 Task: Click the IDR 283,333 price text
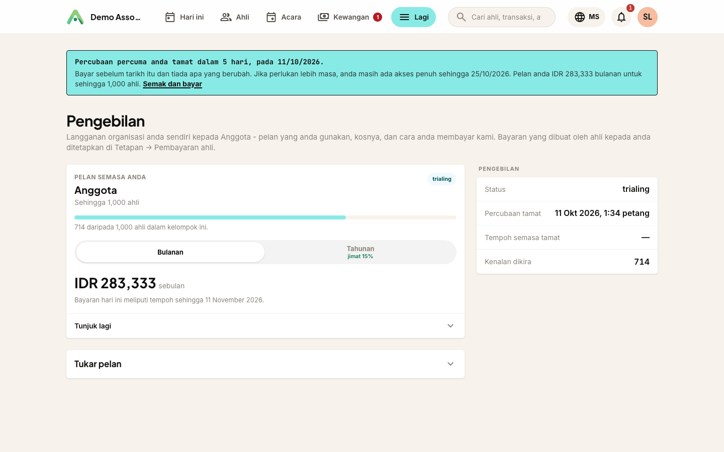click(115, 283)
